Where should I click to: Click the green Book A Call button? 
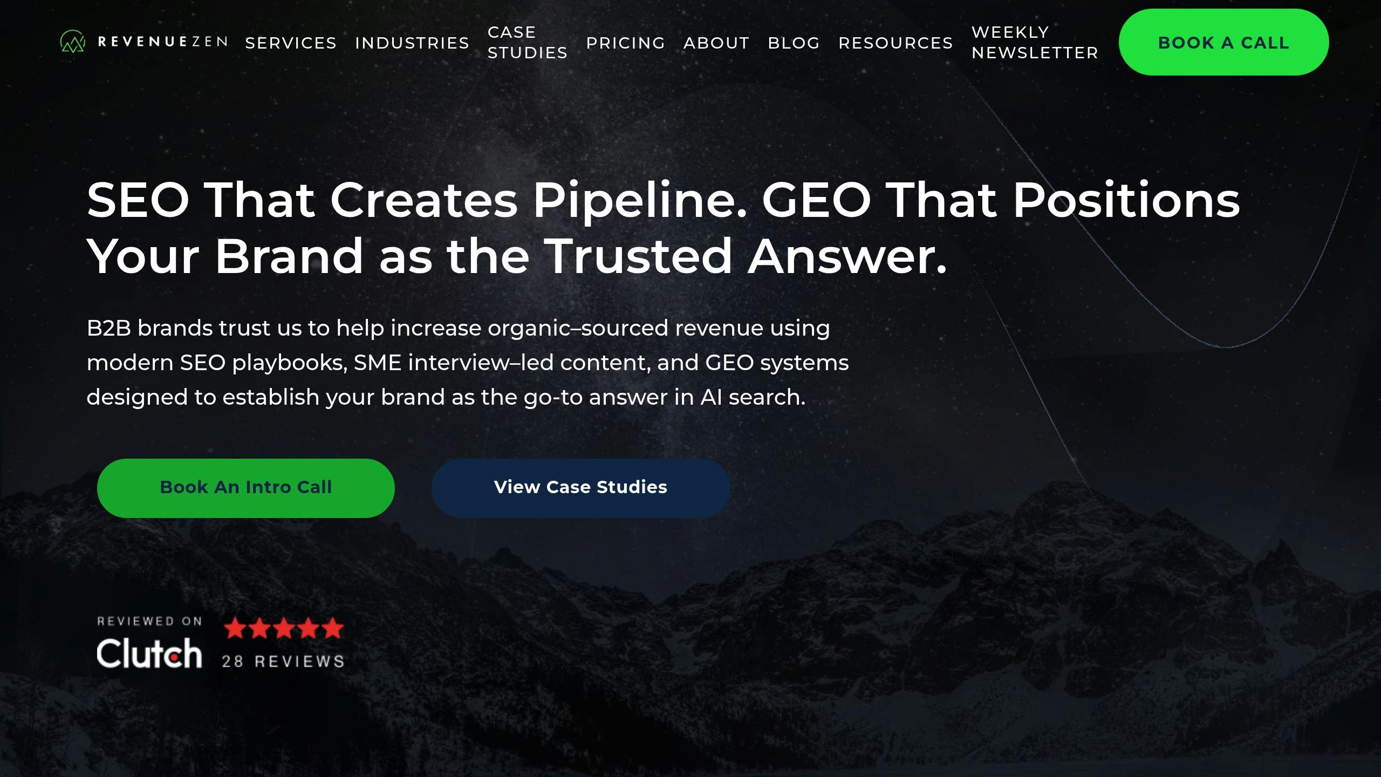[1223, 42]
